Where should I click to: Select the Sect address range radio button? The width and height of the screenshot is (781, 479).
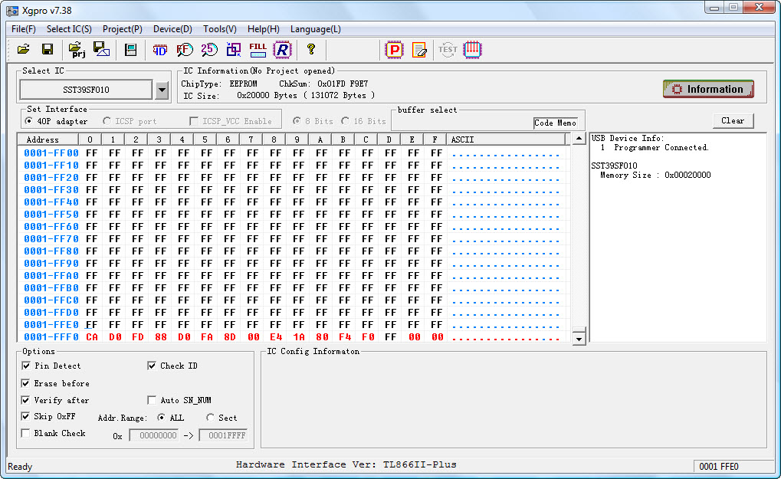(x=210, y=418)
